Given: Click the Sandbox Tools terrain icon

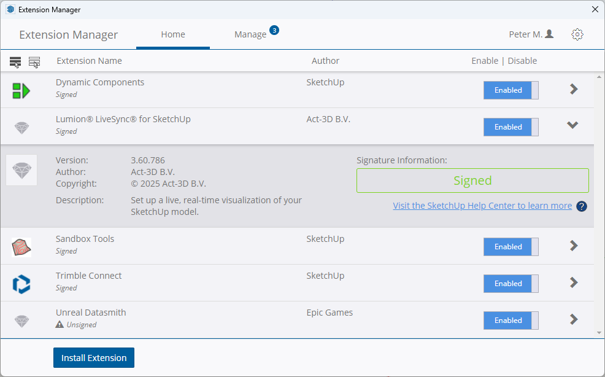Looking at the screenshot, I should (x=21, y=247).
